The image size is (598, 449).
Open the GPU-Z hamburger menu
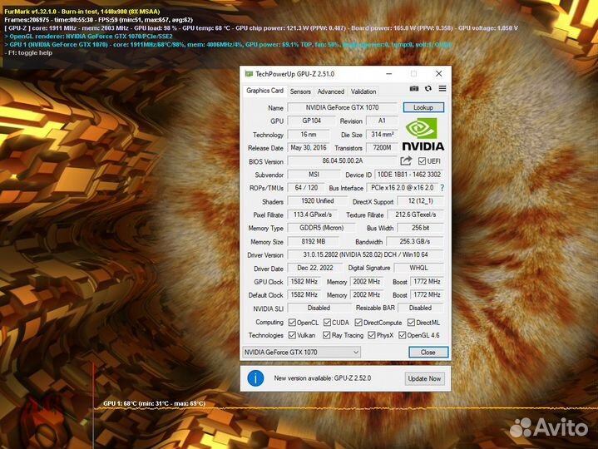pos(442,89)
